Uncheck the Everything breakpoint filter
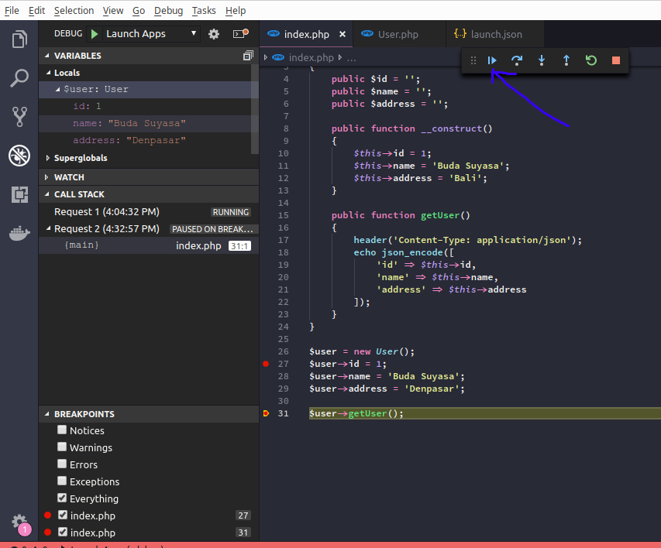Image resolution: width=661 pixels, height=548 pixels. point(62,498)
